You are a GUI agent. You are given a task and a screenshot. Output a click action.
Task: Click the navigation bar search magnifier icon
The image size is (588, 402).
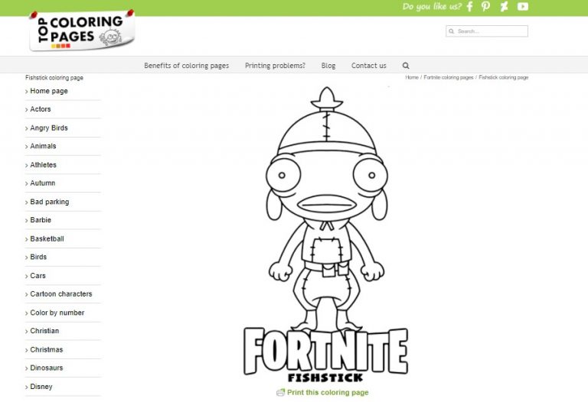pos(406,66)
